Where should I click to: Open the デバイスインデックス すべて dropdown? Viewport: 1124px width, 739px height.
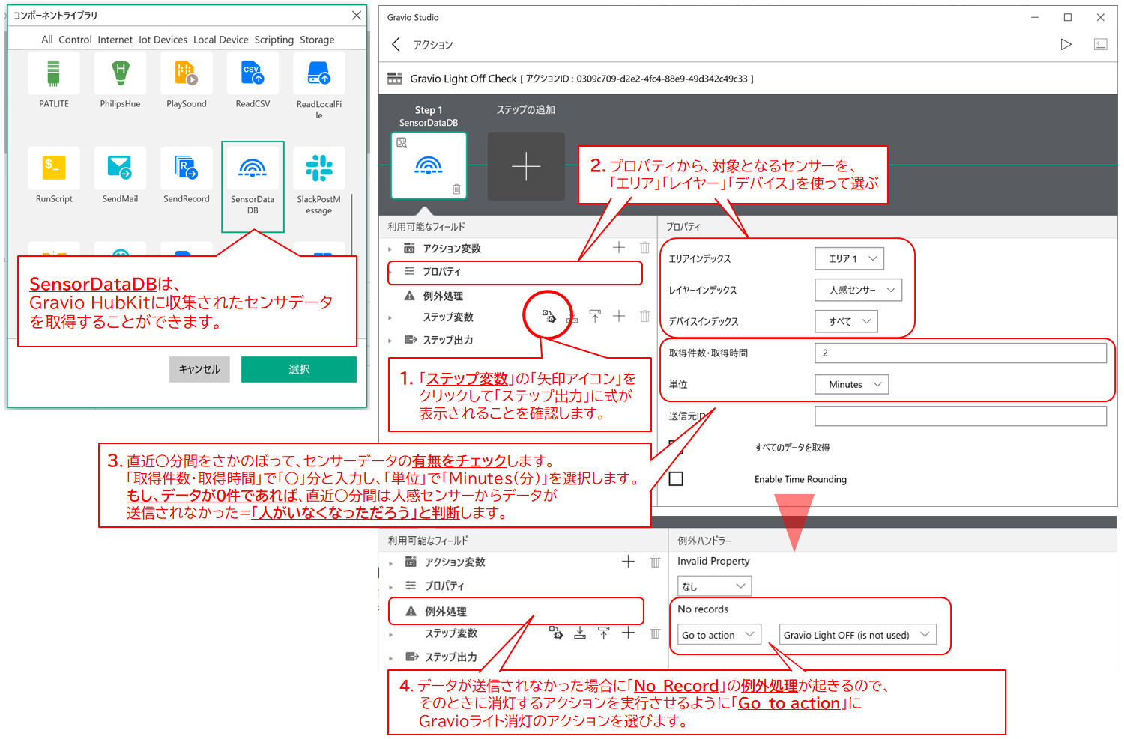[x=846, y=321]
